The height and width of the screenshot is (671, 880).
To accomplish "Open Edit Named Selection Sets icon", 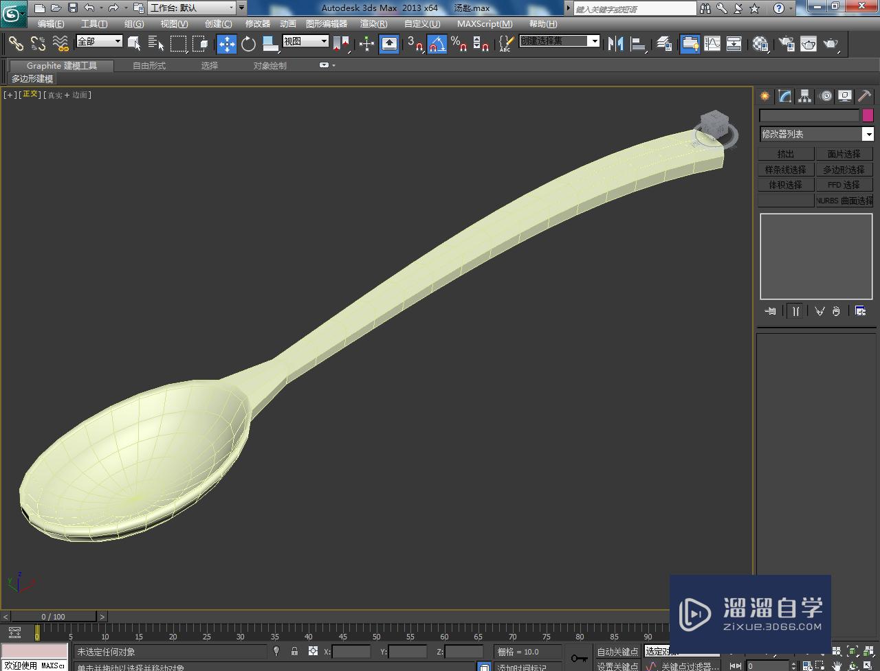I will coord(506,44).
